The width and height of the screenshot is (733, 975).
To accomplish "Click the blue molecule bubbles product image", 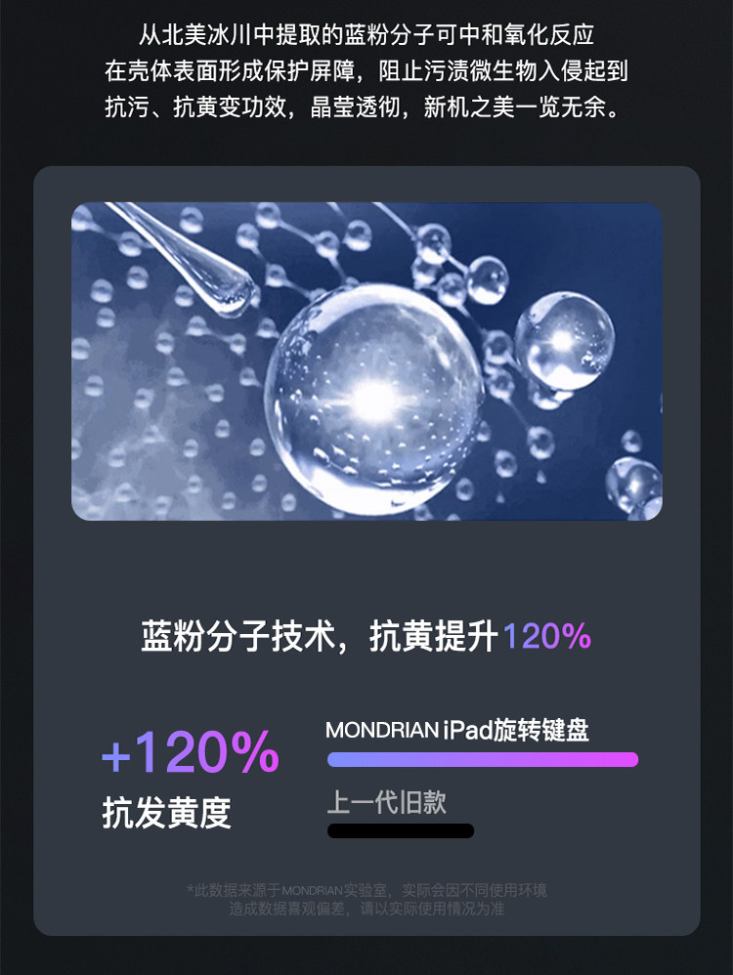I will (x=366, y=361).
